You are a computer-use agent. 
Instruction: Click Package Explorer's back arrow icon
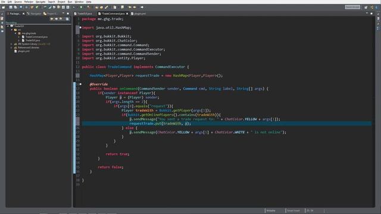tap(52, 19)
